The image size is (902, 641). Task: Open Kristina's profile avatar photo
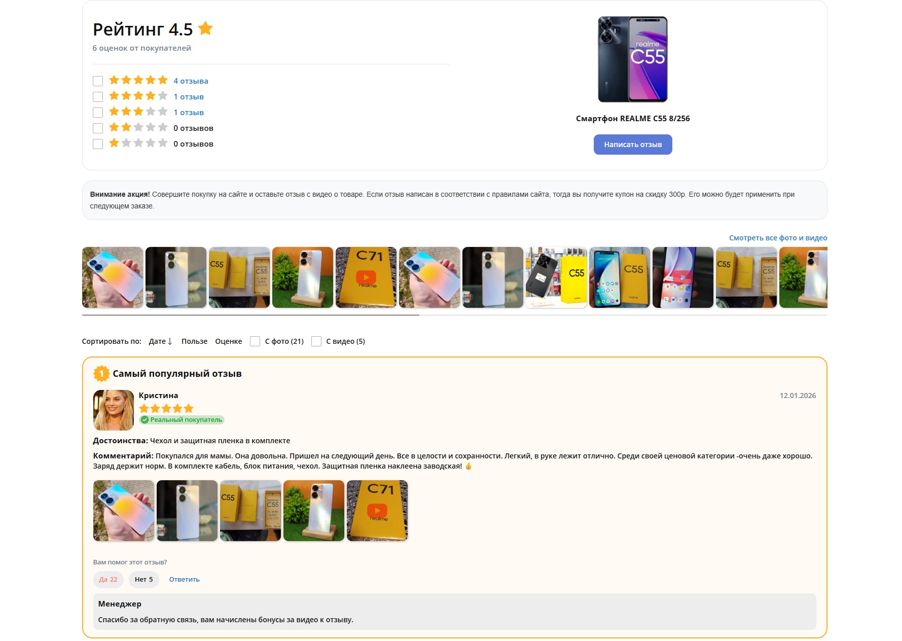114,410
